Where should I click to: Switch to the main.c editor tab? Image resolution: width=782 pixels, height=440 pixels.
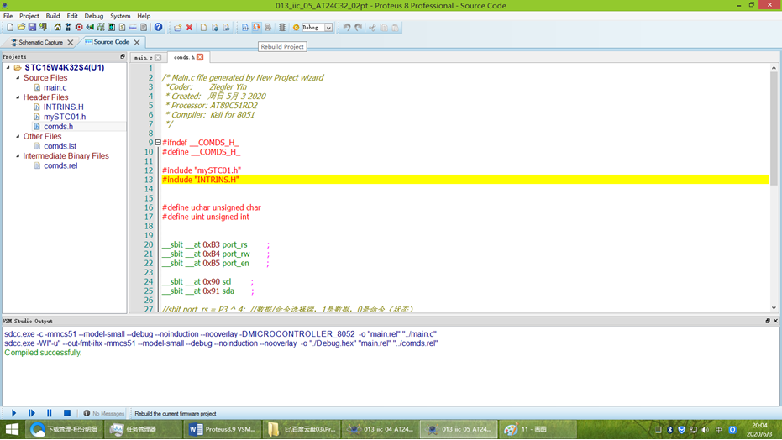tap(143, 58)
